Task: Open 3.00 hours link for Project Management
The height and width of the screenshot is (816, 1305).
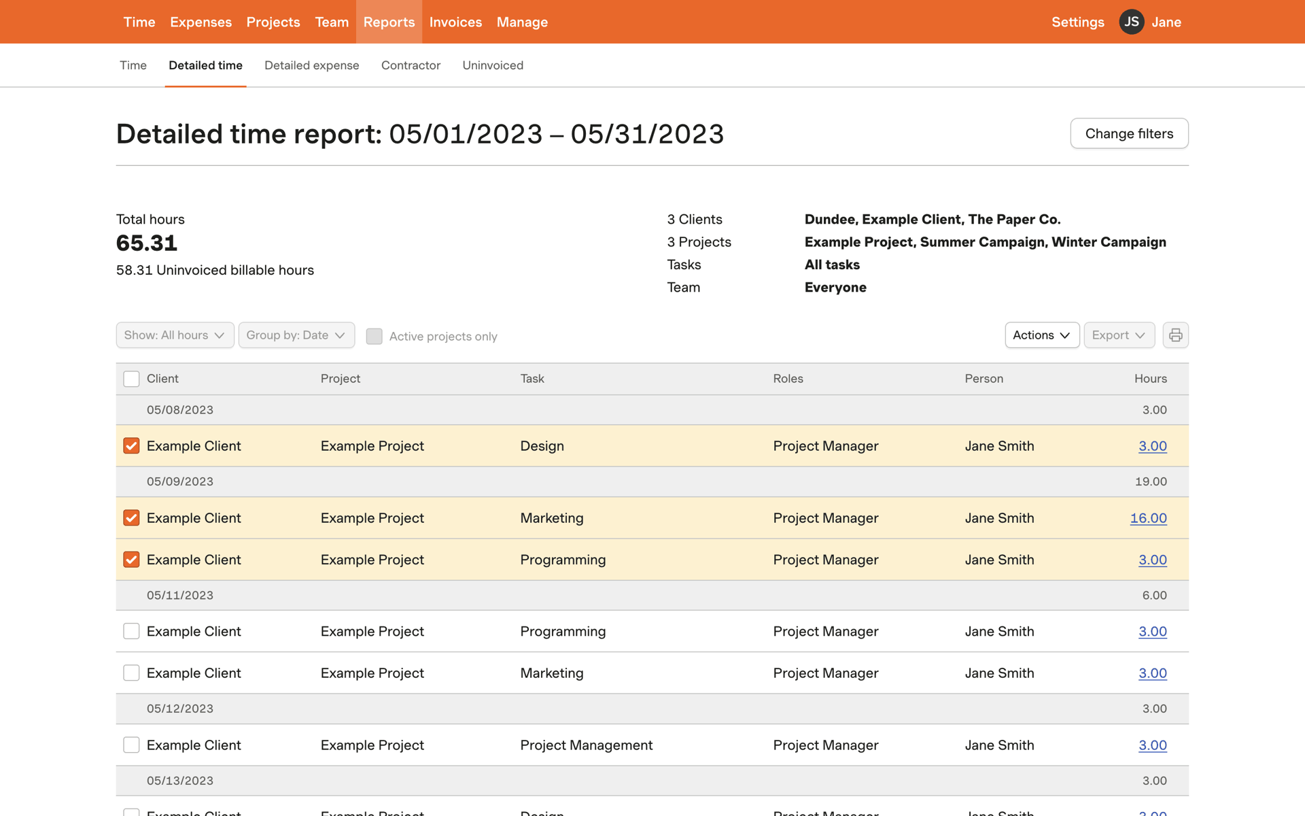Action: click(1153, 745)
